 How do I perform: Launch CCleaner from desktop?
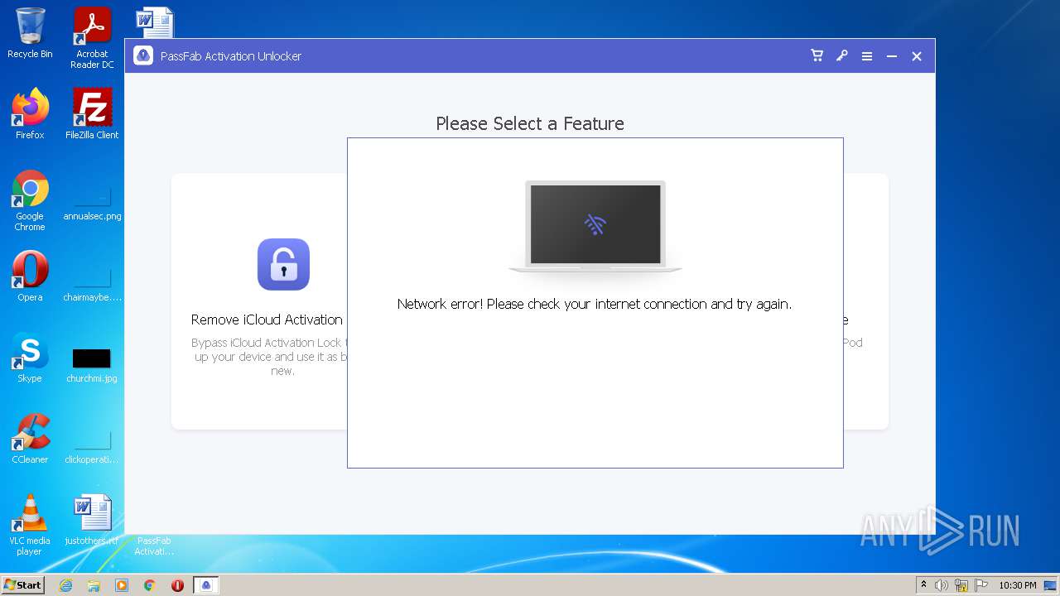[x=30, y=439]
